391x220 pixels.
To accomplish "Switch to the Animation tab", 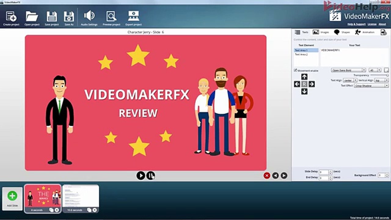I will [x=365, y=32].
